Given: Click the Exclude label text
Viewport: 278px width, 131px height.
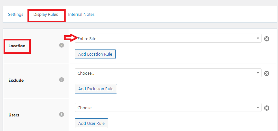Looking at the screenshot, I should (16, 81).
